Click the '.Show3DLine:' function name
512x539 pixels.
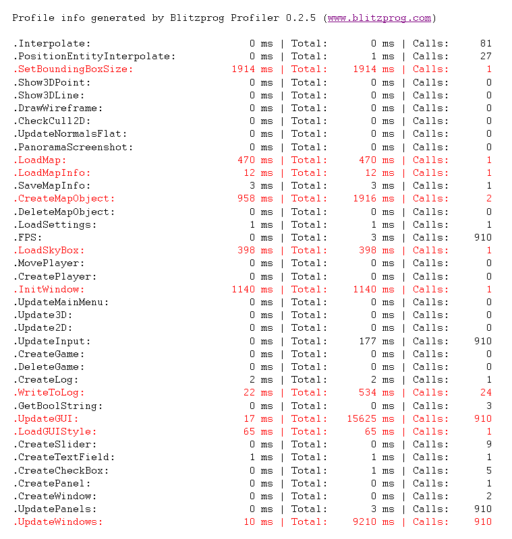pos(49,95)
